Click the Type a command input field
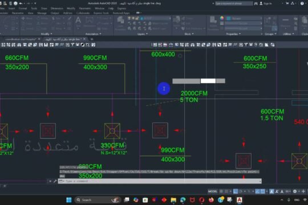This screenshot has width=308, height=205. coord(160,181)
